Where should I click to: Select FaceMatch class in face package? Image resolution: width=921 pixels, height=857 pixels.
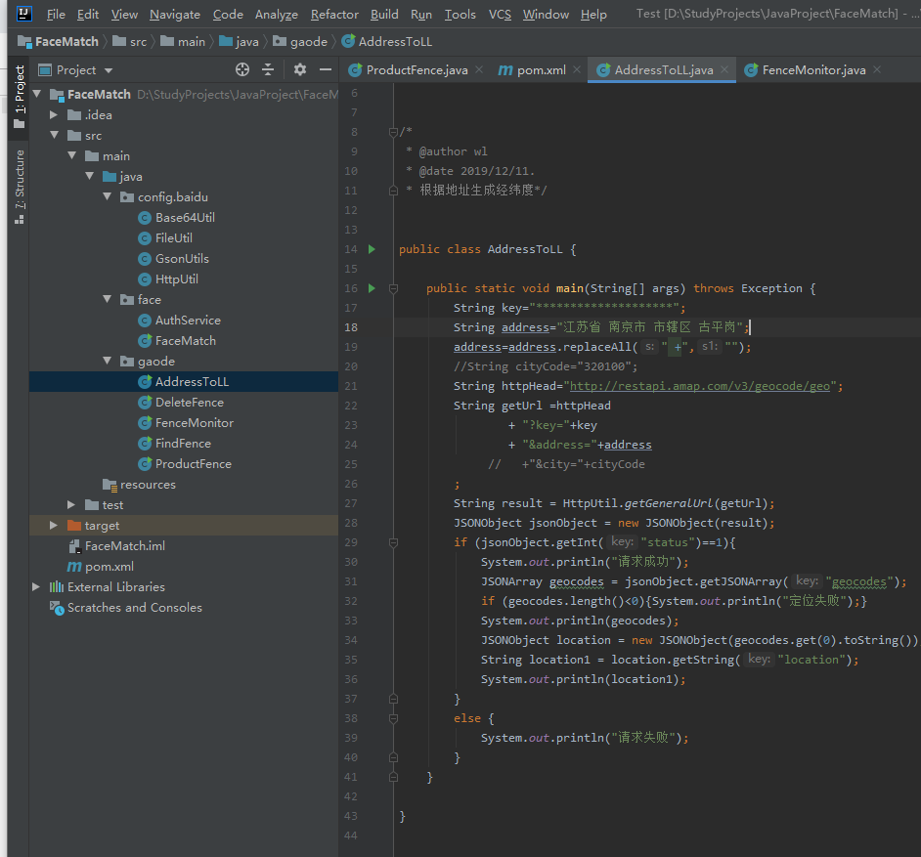185,341
